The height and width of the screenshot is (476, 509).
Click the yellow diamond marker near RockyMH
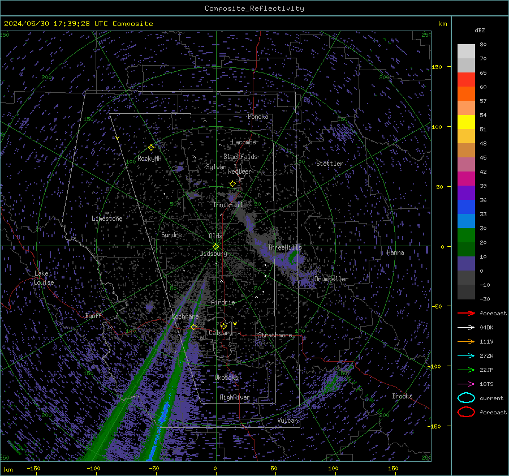(x=151, y=148)
